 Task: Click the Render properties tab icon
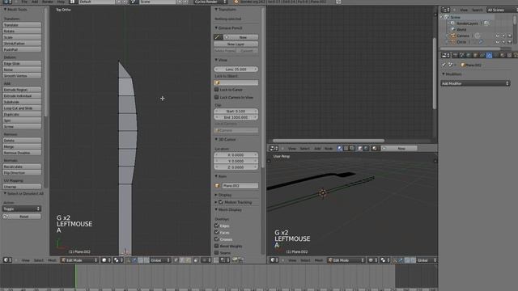(x=455, y=56)
